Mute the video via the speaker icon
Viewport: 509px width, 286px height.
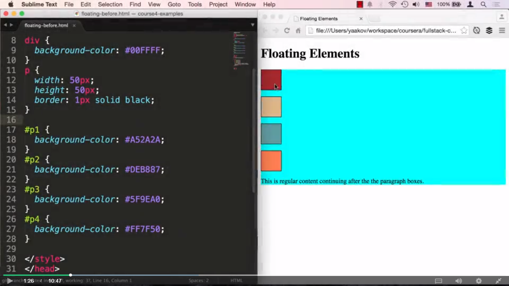tap(458, 281)
